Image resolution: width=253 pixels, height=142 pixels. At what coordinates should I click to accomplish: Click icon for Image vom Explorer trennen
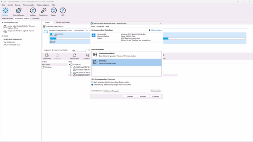[5, 31]
